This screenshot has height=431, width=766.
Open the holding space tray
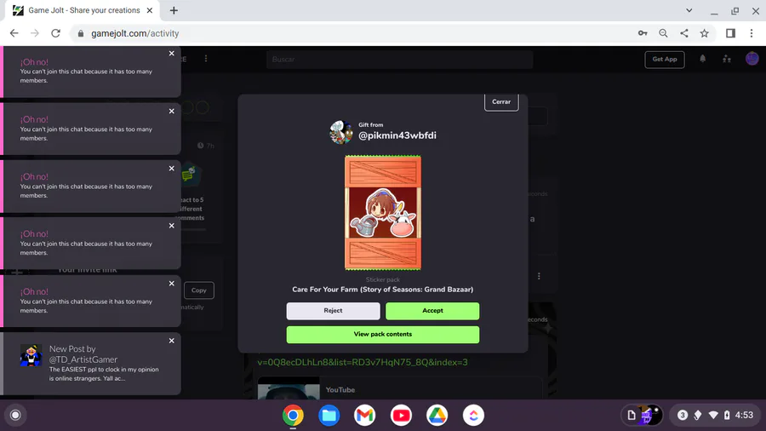(643, 415)
